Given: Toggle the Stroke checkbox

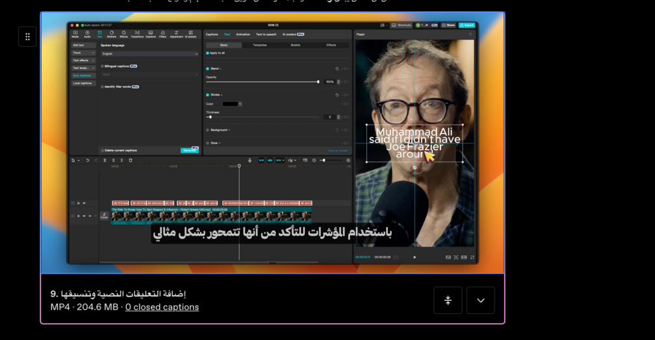Looking at the screenshot, I should (x=208, y=95).
